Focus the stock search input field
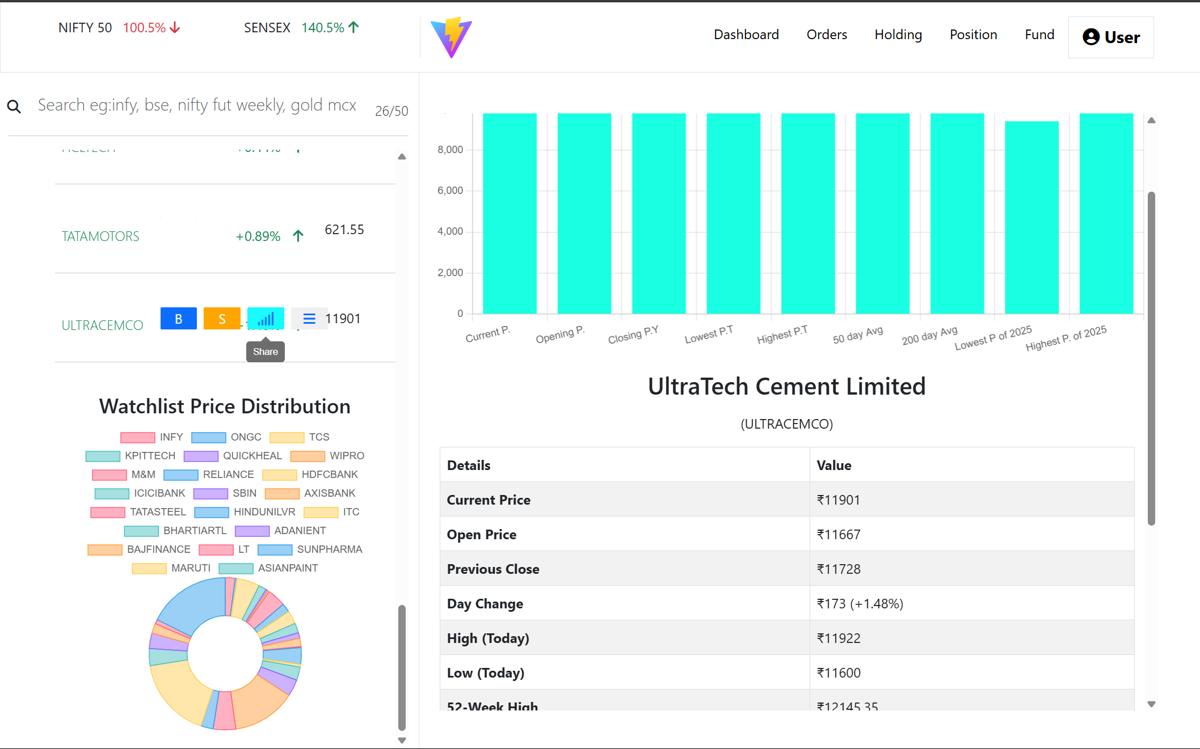The image size is (1200, 749). (197, 105)
